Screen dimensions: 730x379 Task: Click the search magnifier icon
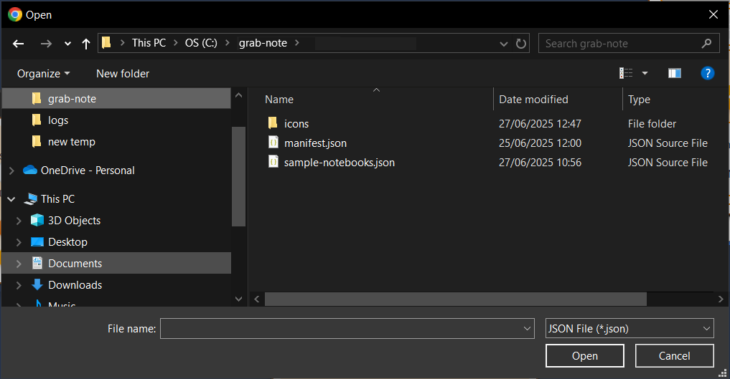click(707, 43)
